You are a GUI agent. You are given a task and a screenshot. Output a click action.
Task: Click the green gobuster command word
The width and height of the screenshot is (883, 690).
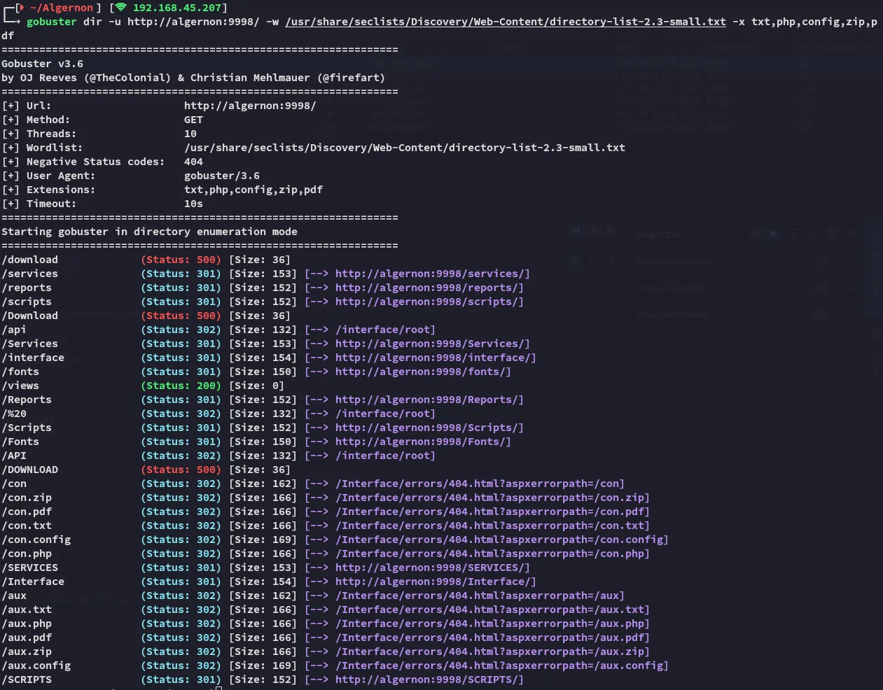pyautogui.click(x=52, y=22)
